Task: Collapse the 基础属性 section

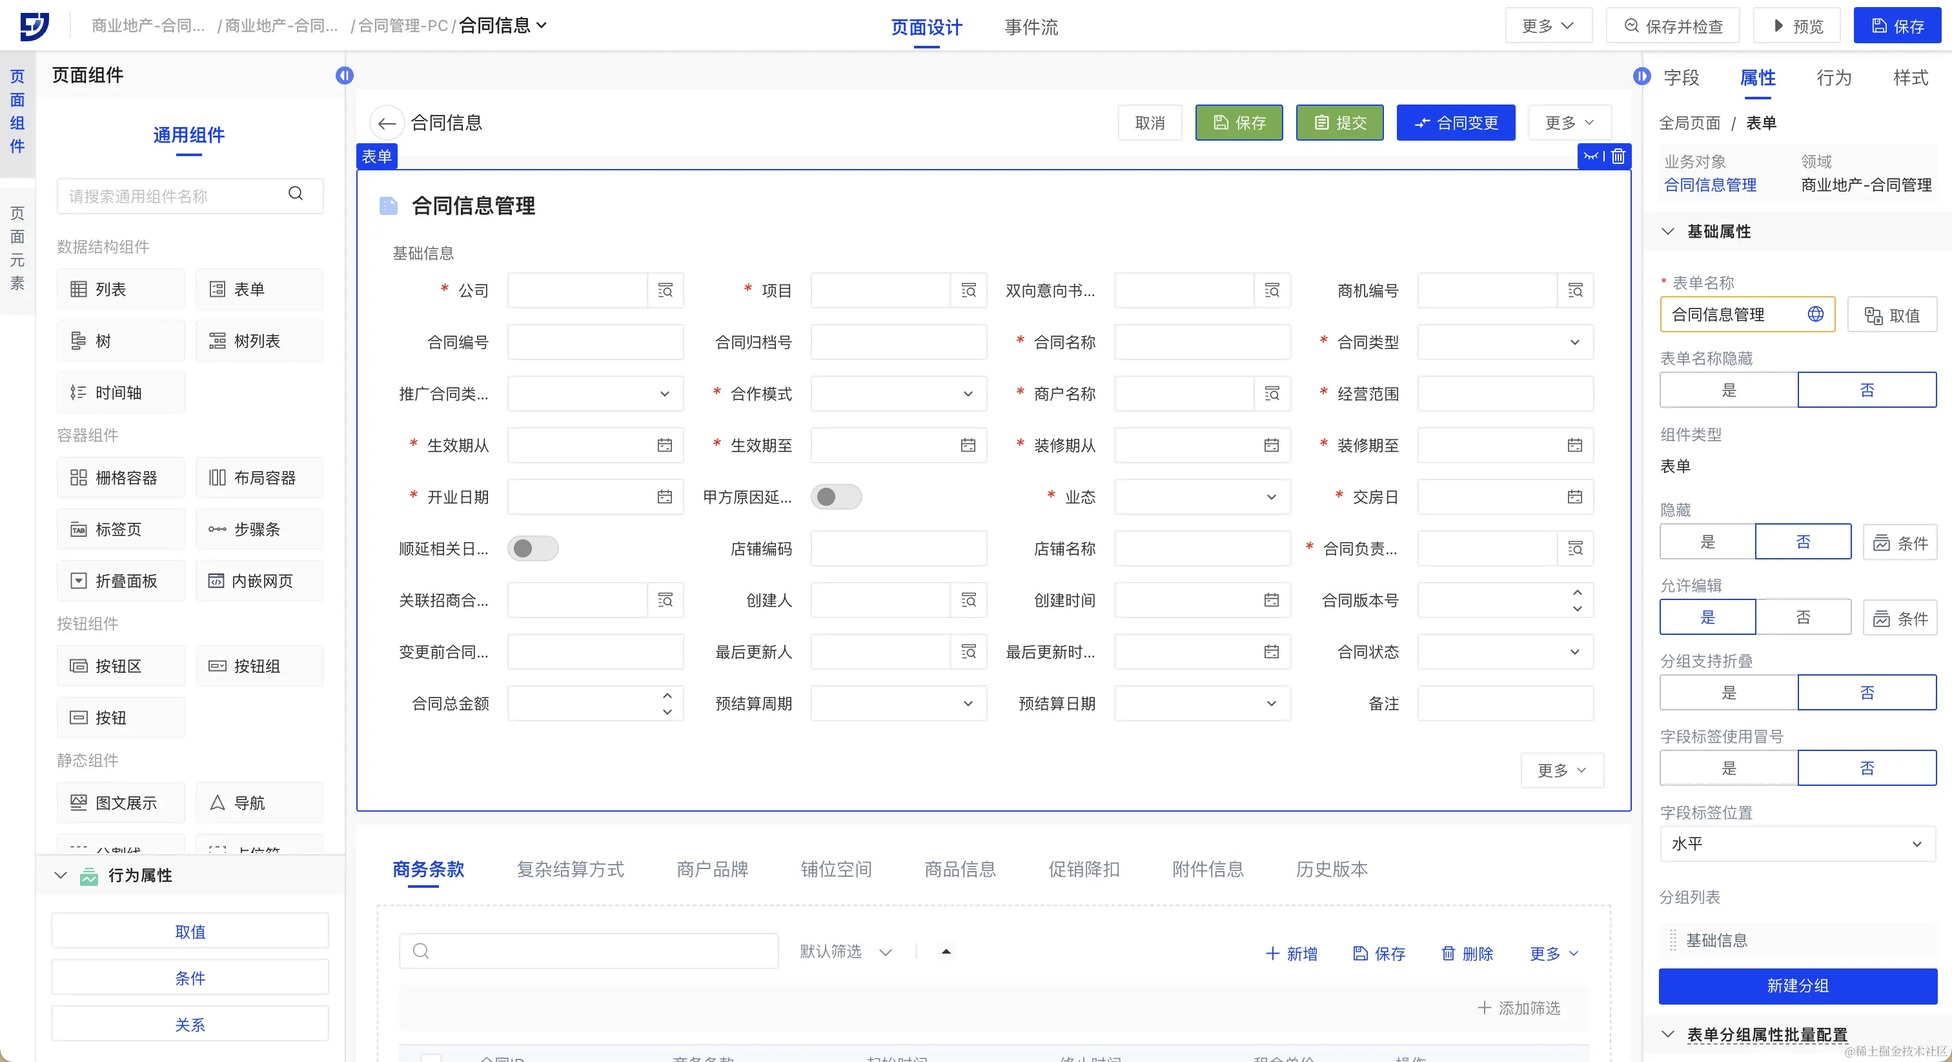Action: [x=1667, y=231]
